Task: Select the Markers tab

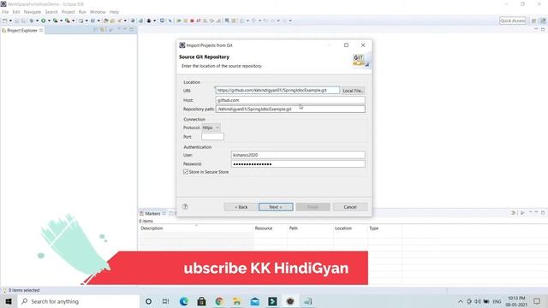Action: [152, 213]
